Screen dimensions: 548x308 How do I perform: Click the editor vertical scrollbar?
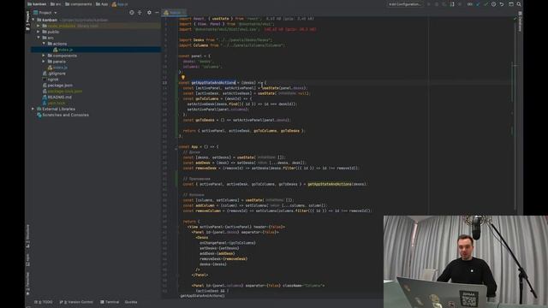tap(515, 115)
